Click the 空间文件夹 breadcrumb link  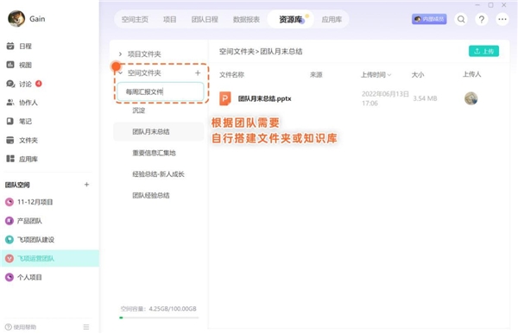[237, 51]
